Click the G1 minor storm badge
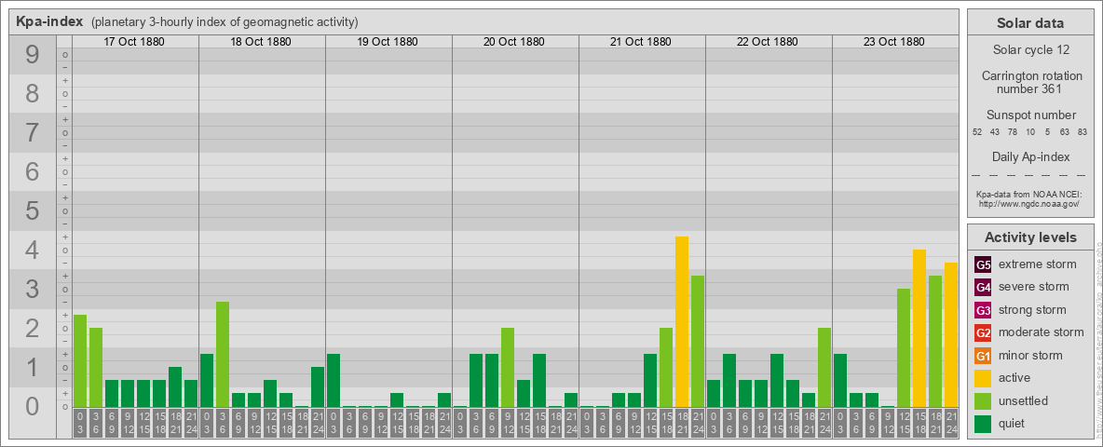This screenshot has width=1103, height=447. [x=983, y=356]
